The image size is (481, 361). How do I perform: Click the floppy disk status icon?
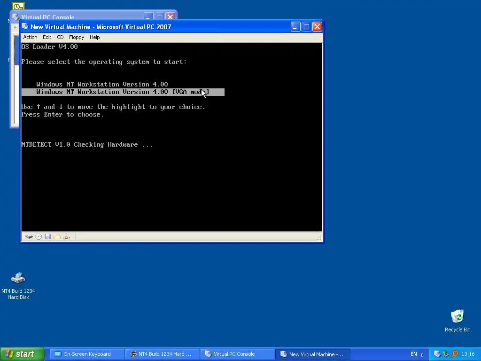coord(47,236)
